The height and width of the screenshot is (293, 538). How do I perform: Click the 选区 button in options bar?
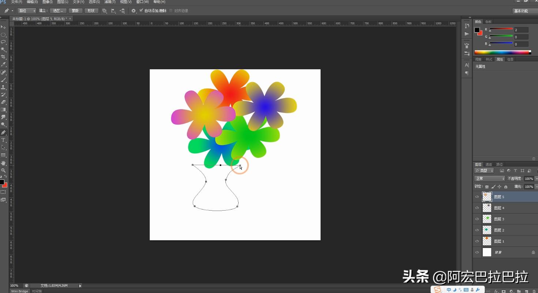tap(58, 10)
